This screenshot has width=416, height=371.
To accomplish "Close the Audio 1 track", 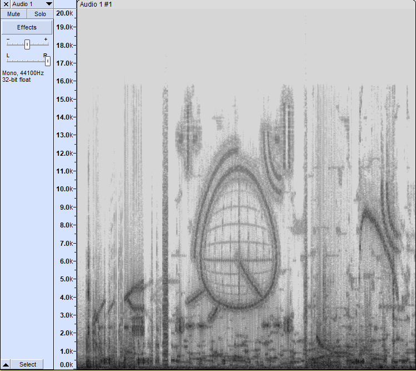I will pos(6,4).
